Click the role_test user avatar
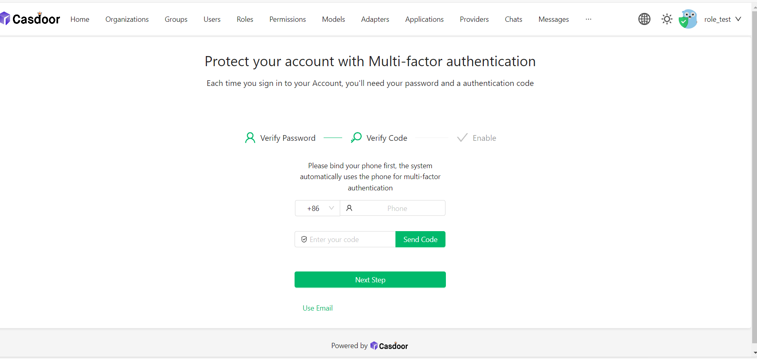This screenshot has height=359, width=757. (688, 19)
